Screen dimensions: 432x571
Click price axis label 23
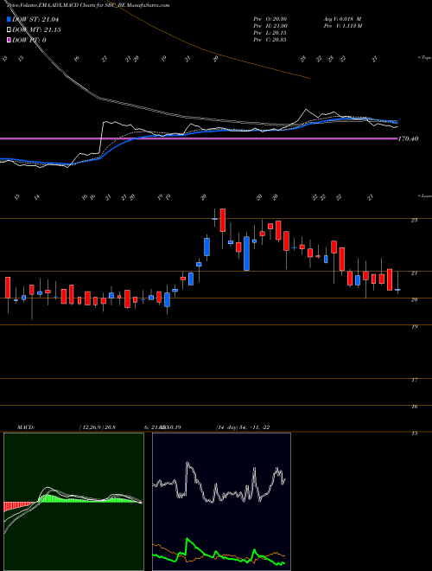(414, 221)
